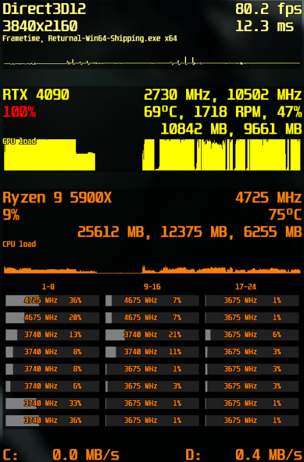The width and height of the screenshot is (304, 462).
Task: Click the core bar reading 3740 MHz 6%
Action: click(x=52, y=386)
